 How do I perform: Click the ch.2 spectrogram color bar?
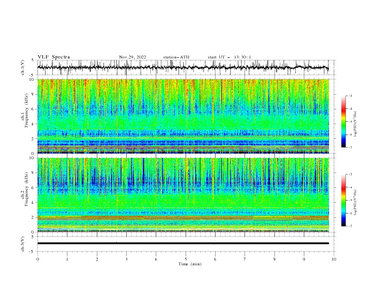coord(343,200)
